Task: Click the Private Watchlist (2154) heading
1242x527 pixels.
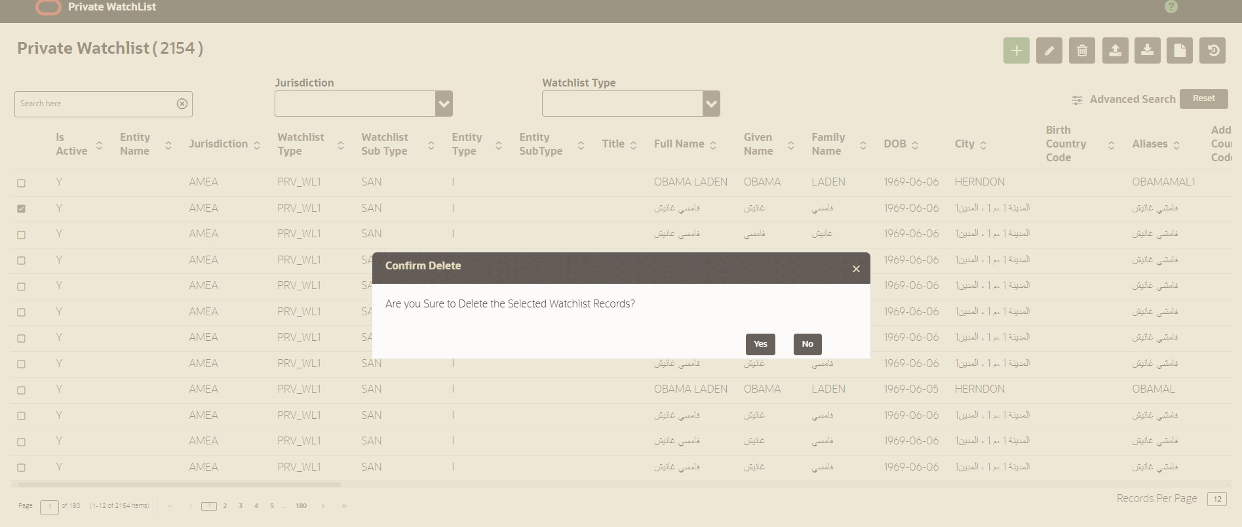Action: coord(110,48)
